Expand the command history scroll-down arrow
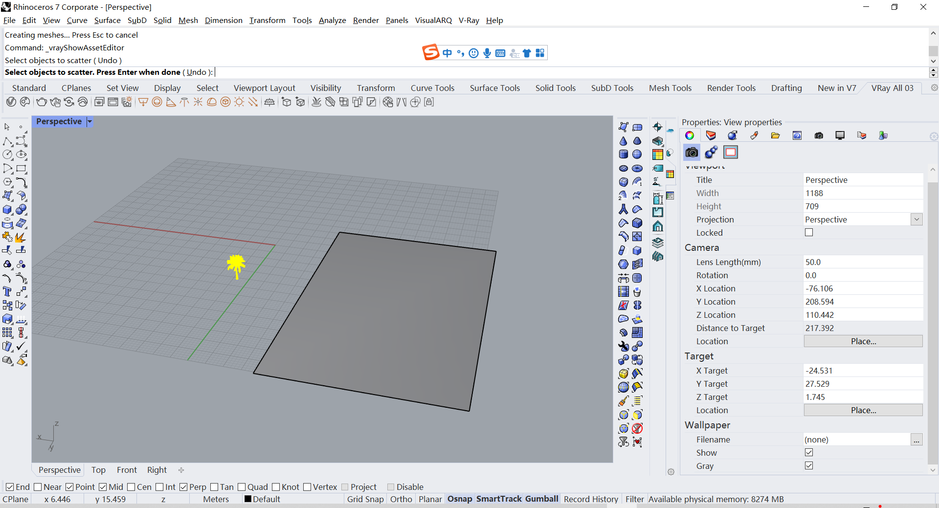Screen dimensions: 939x508 point(933,61)
